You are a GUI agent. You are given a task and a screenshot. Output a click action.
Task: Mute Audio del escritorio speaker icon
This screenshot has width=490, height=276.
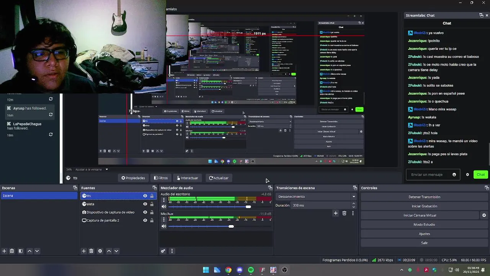[x=164, y=207]
